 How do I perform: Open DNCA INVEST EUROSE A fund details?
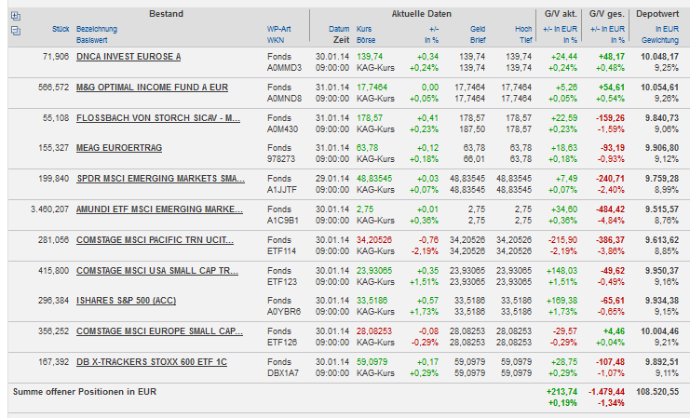[129, 57]
